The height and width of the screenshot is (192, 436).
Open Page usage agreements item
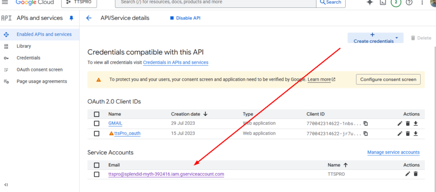pyautogui.click(x=42, y=81)
